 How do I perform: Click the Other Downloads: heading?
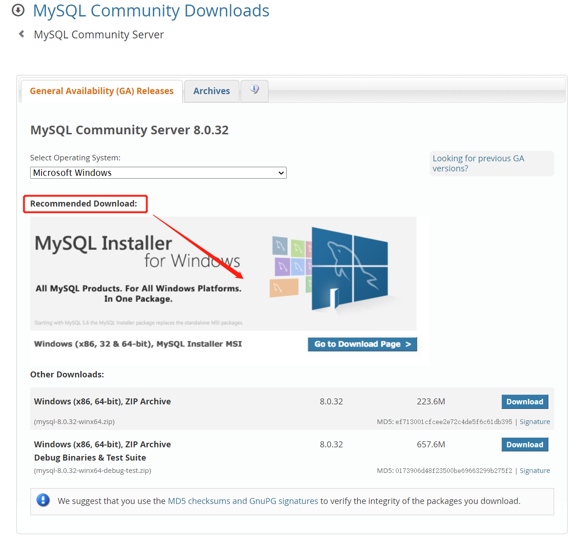[67, 375]
